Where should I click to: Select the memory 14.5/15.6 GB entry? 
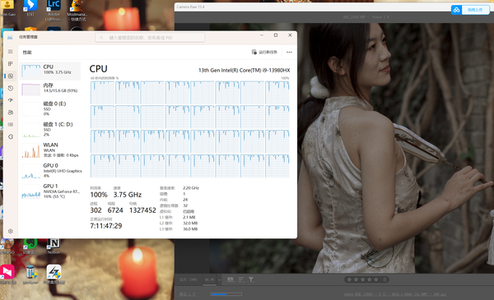click(50, 89)
